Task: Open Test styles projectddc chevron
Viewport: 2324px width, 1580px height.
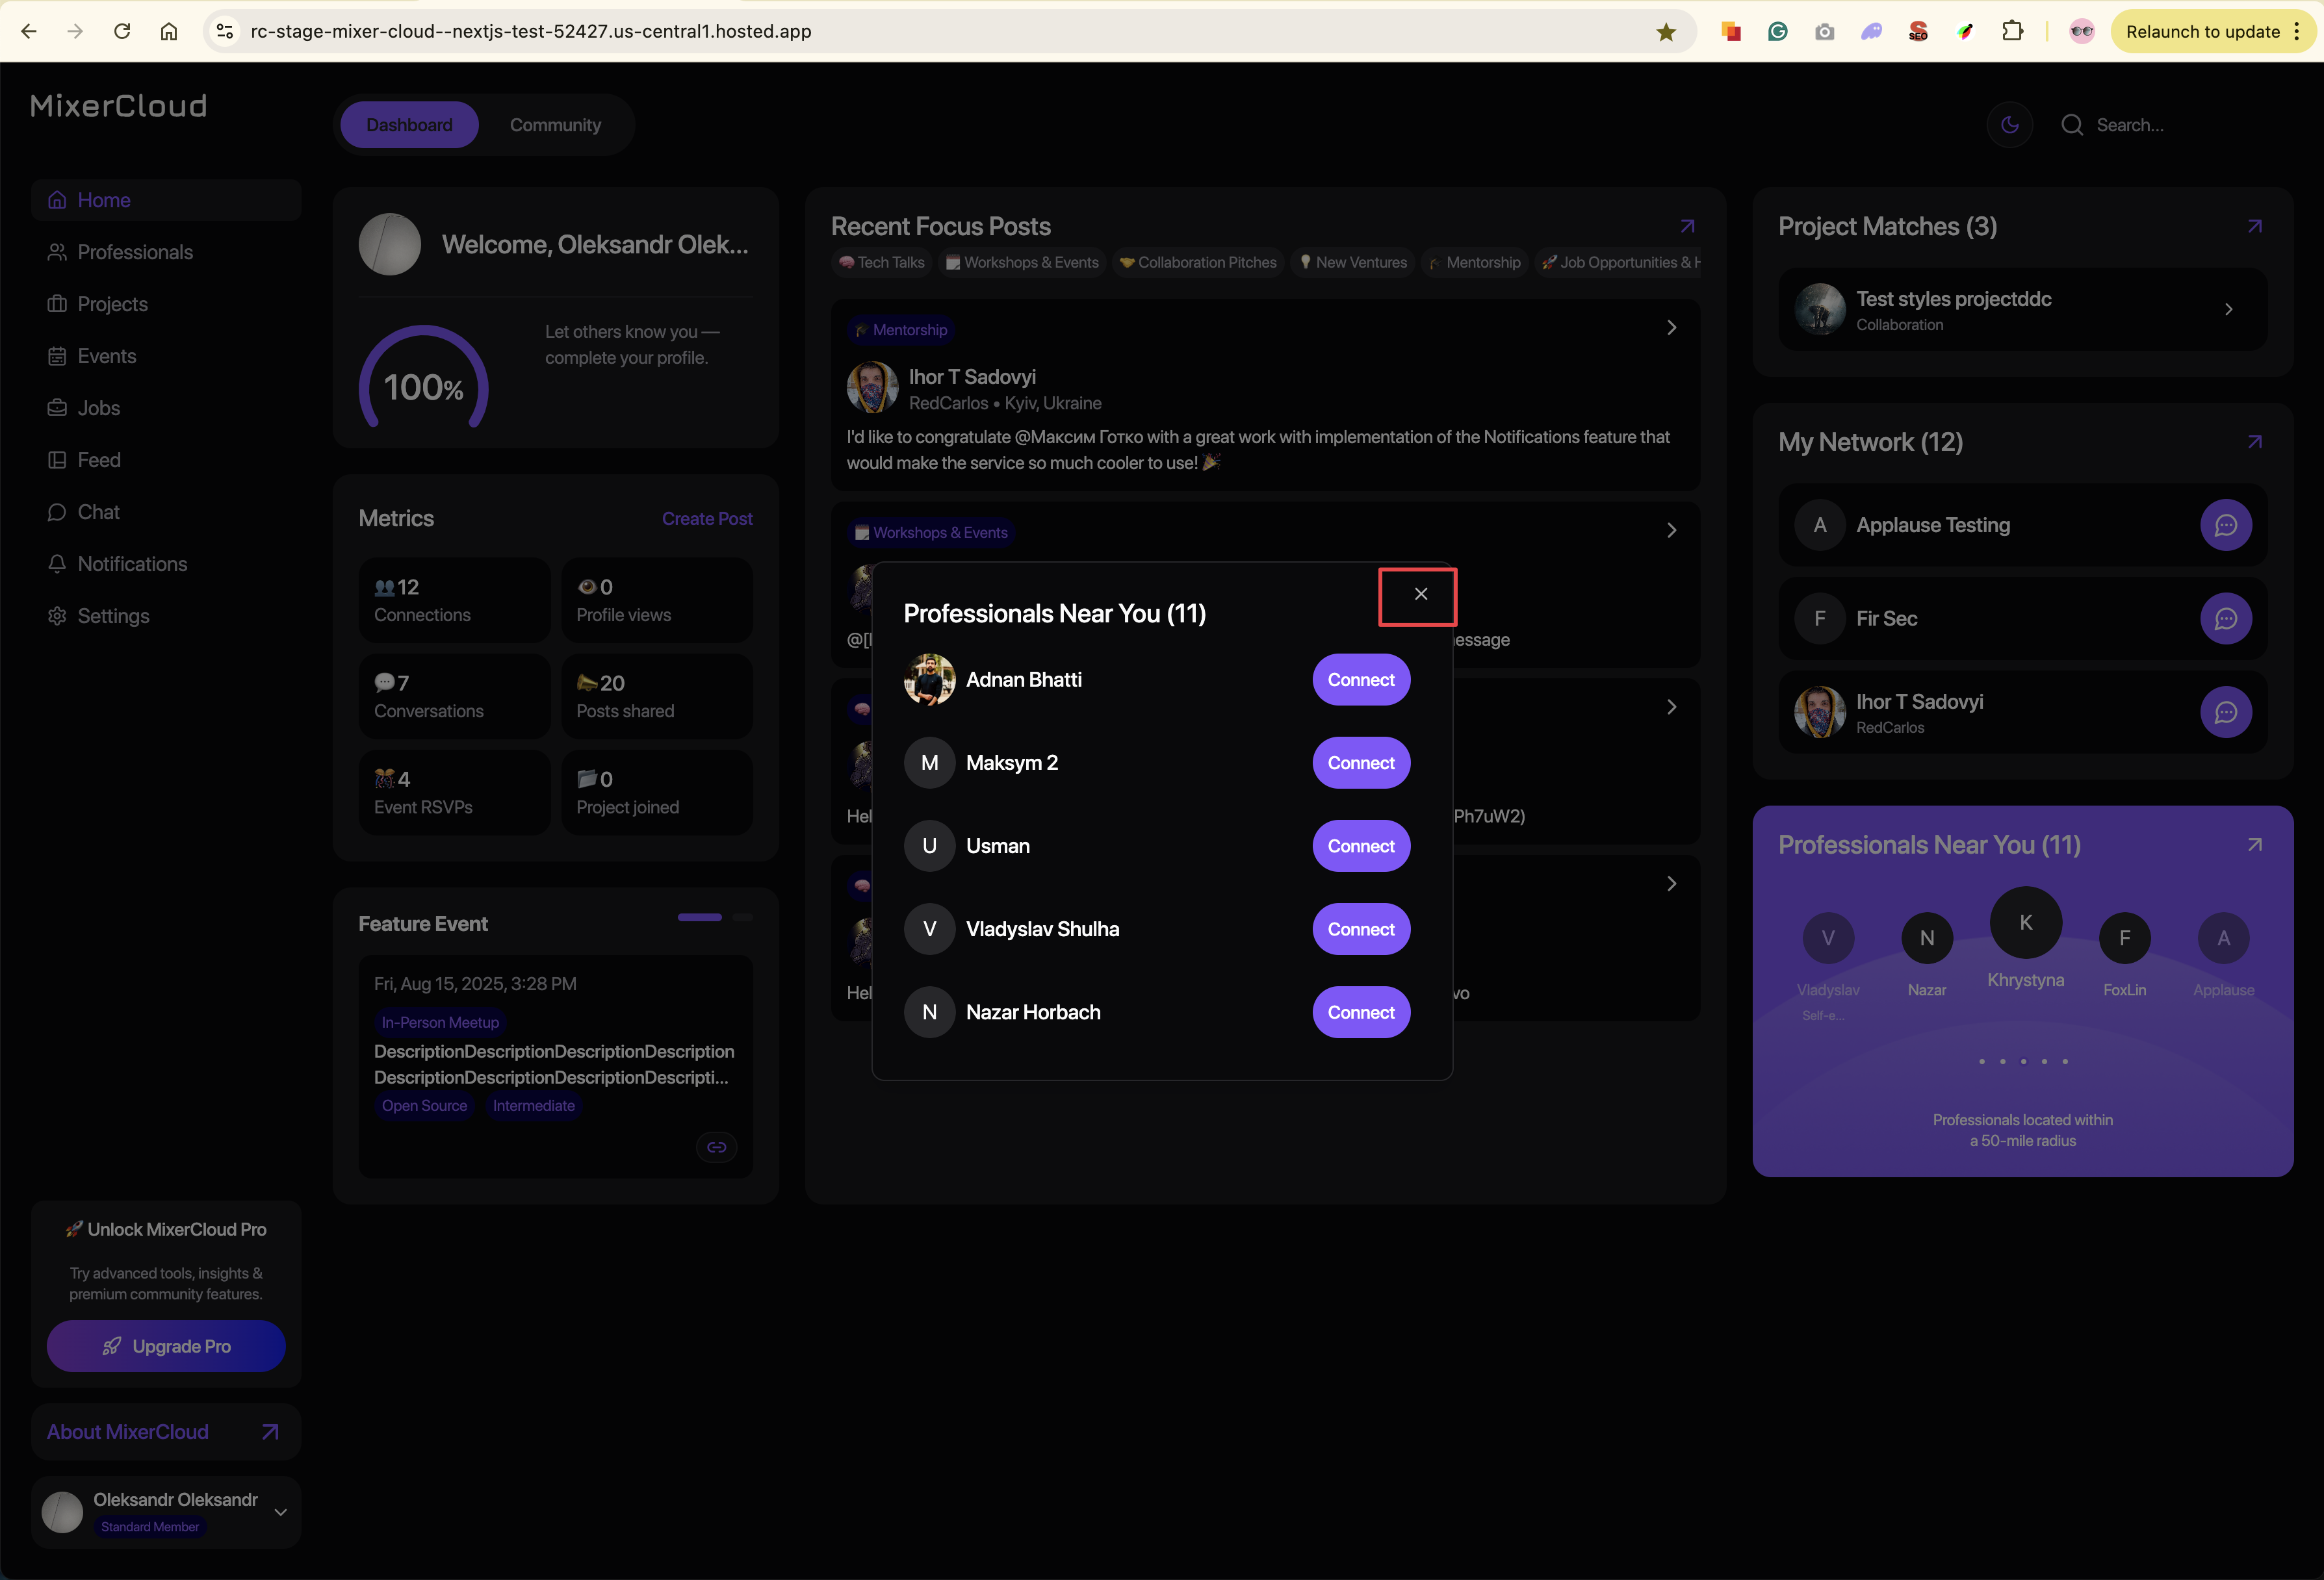Action: pyautogui.click(x=2228, y=309)
